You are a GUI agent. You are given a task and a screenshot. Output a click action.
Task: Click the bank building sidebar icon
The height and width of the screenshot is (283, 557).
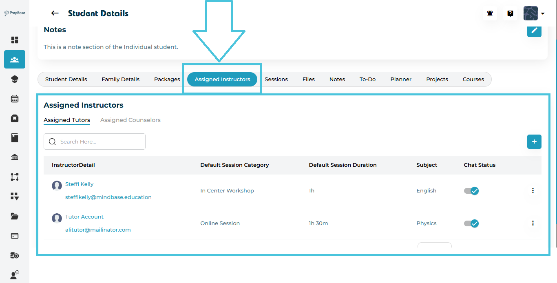point(15,157)
